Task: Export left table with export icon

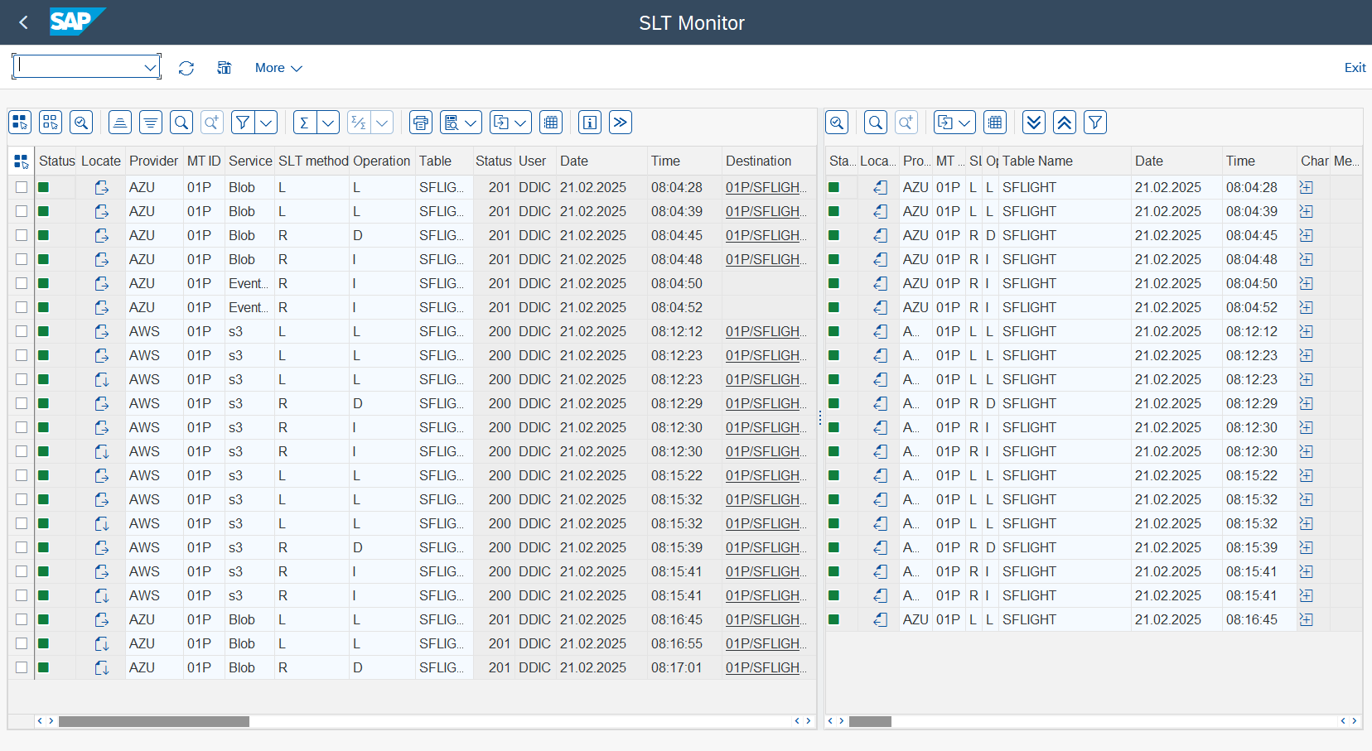Action: 501,123
